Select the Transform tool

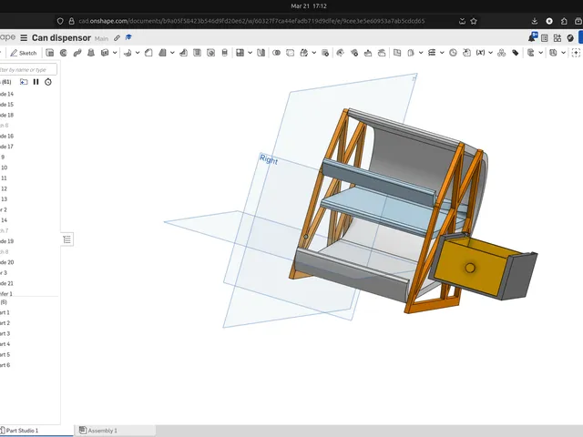[x=303, y=53]
